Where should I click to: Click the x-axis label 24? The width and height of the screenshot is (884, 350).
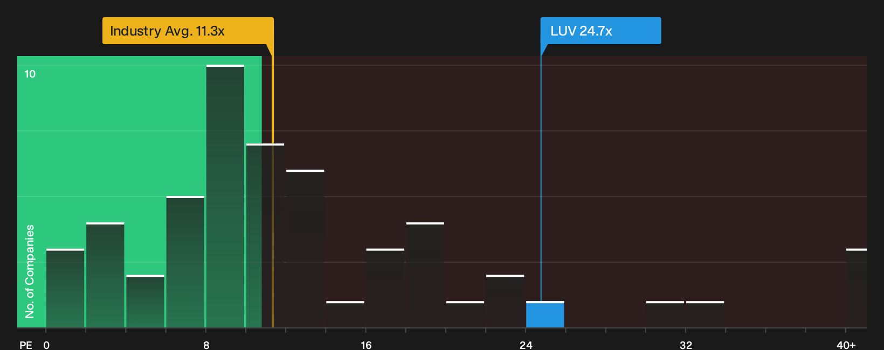coord(526,345)
